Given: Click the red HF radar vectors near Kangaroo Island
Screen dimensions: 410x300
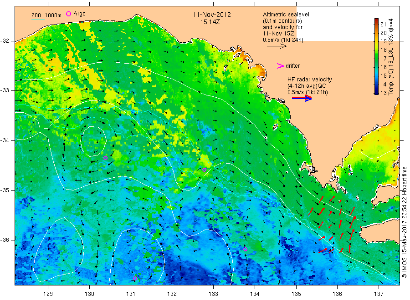Looking at the screenshot, I should 333,225.
